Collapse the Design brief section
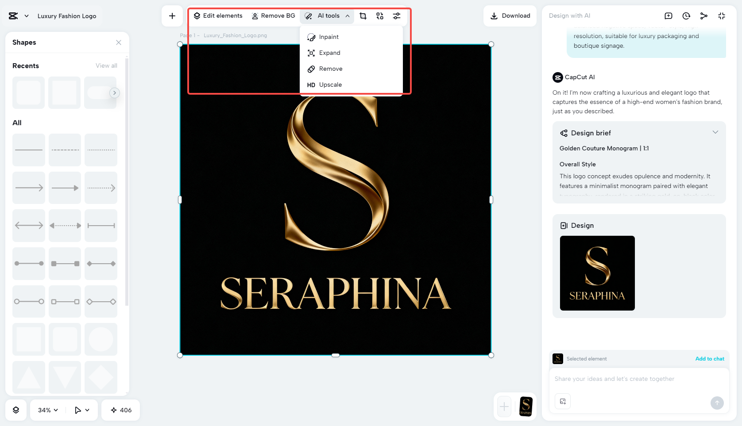Screen dimensions: 742x426 pyautogui.click(x=716, y=132)
